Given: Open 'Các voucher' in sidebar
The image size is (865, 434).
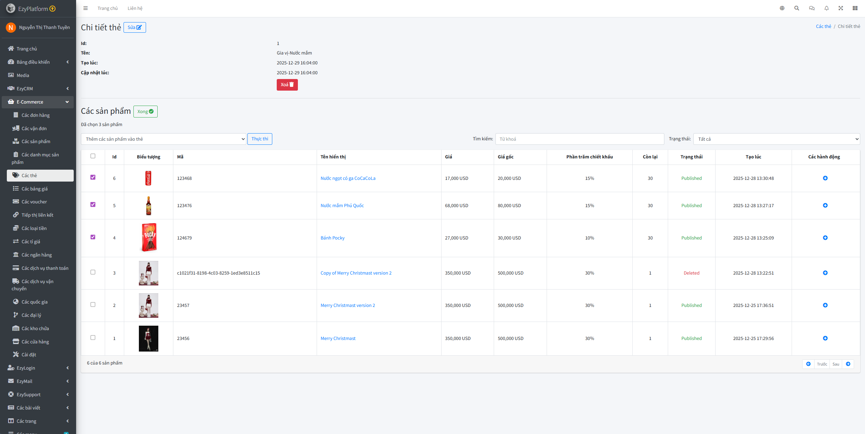Looking at the screenshot, I should click(34, 202).
